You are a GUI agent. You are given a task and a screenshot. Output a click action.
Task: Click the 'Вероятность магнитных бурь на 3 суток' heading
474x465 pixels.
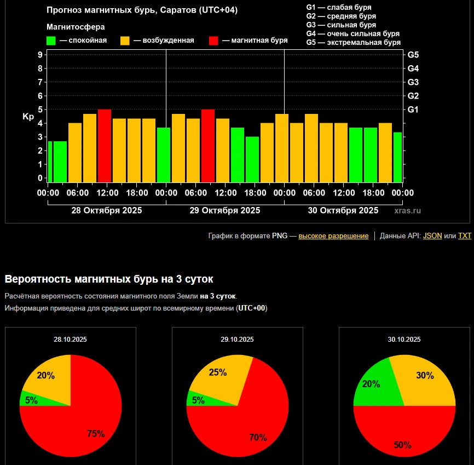pyautogui.click(x=109, y=279)
